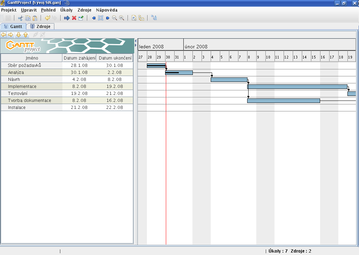Create a new task with blue arrow icon
Viewport: 359px width, 255px height.
click(x=67, y=18)
